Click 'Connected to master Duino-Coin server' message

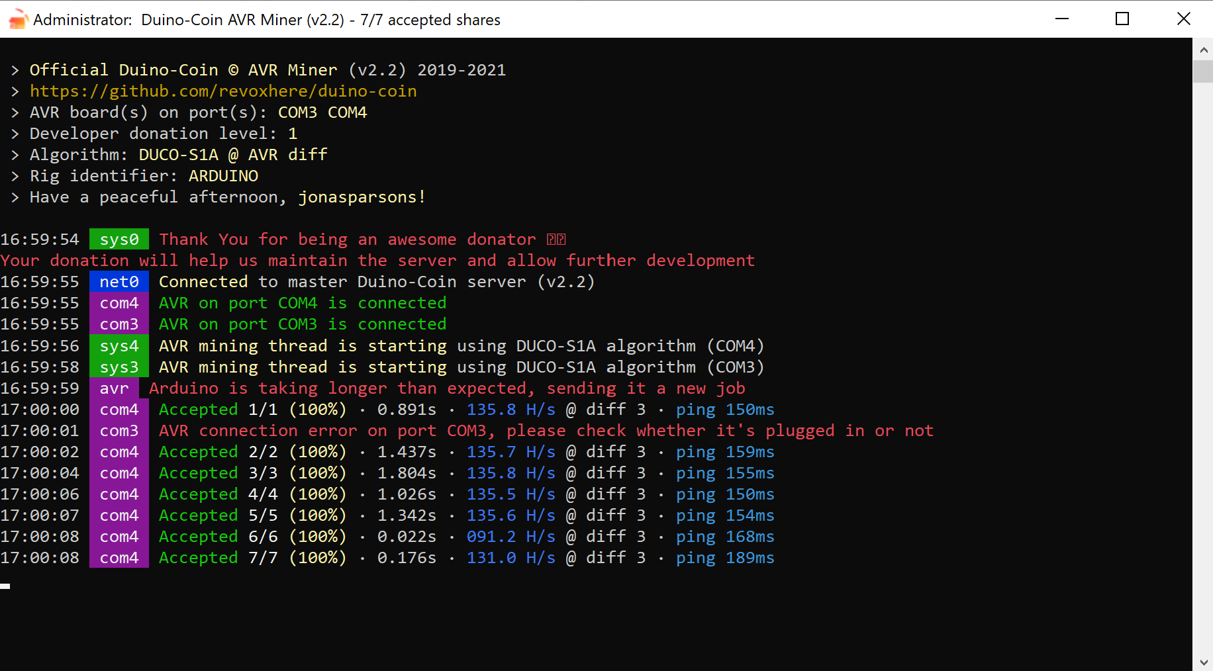[x=377, y=282]
